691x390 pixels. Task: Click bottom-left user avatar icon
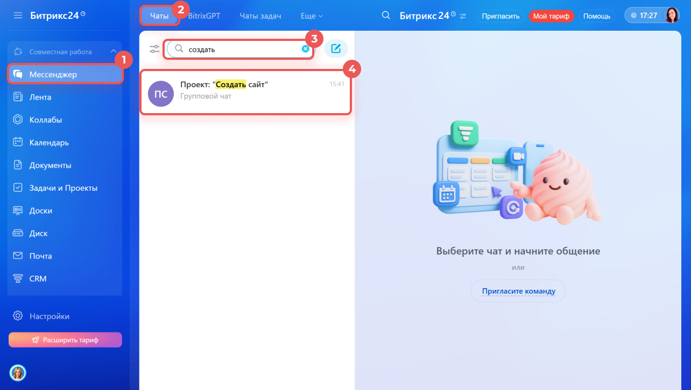tap(18, 372)
